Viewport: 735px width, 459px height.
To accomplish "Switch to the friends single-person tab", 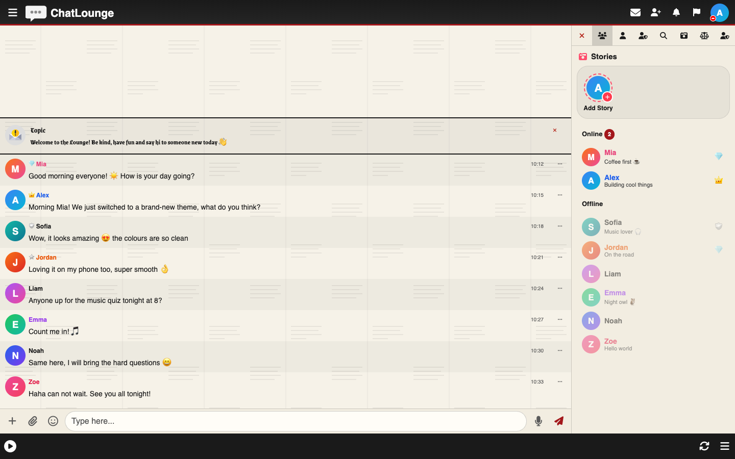I will pos(623,36).
